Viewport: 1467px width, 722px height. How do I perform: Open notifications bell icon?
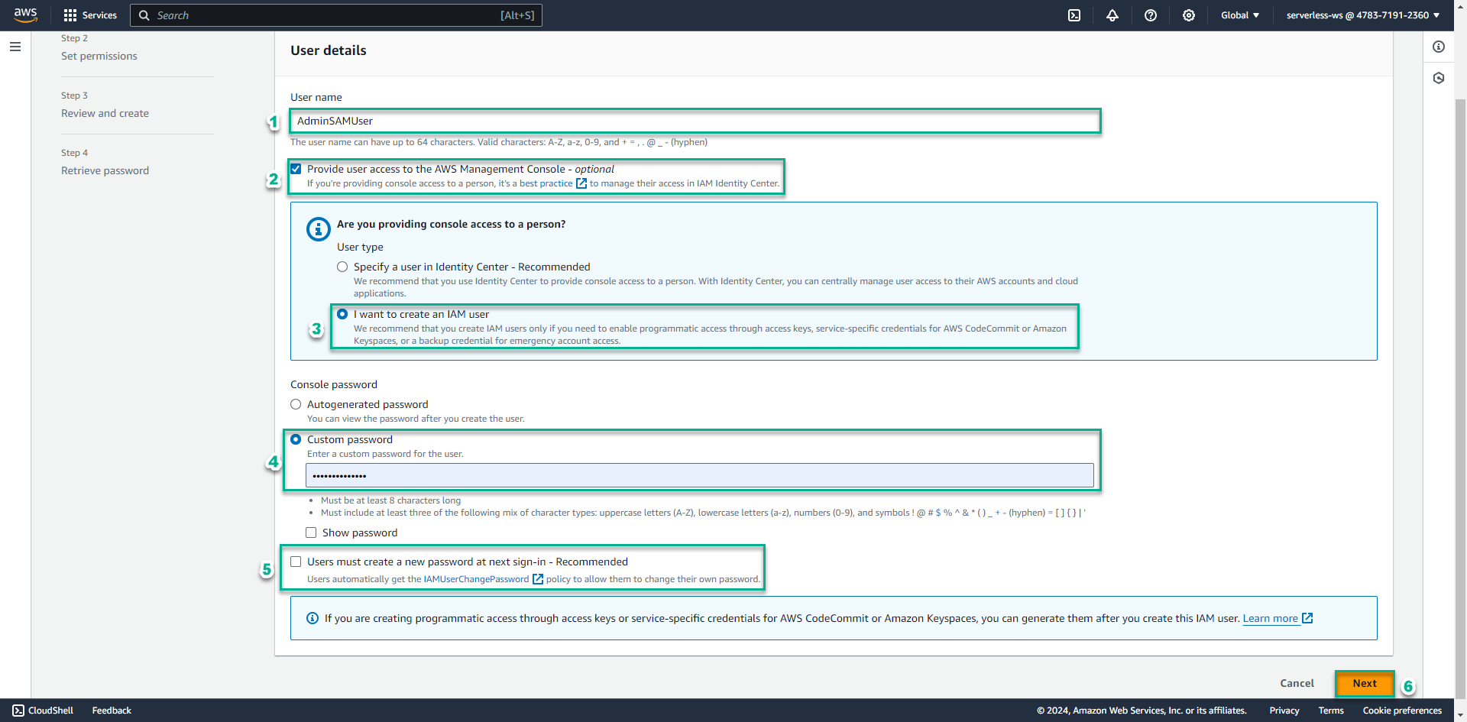click(x=1112, y=15)
